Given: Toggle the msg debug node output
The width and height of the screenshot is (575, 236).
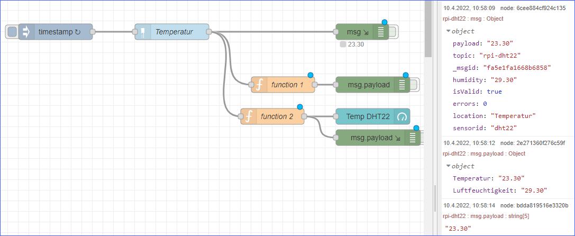Looking at the screenshot, I should pos(394,32).
